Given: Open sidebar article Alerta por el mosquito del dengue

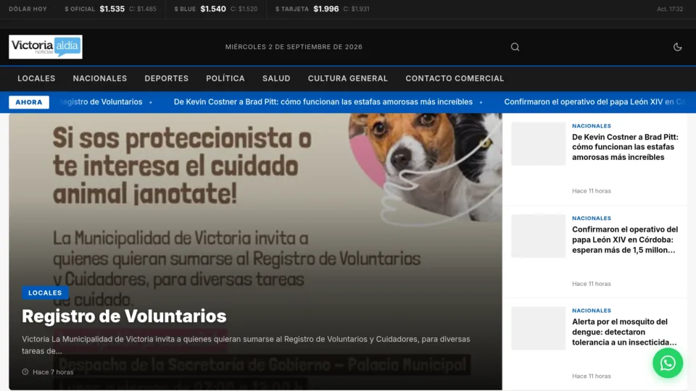Looking at the screenshot, I should (626, 332).
